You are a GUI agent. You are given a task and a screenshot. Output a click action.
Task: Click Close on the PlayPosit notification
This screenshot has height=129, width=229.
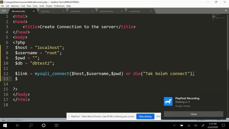point(193,114)
